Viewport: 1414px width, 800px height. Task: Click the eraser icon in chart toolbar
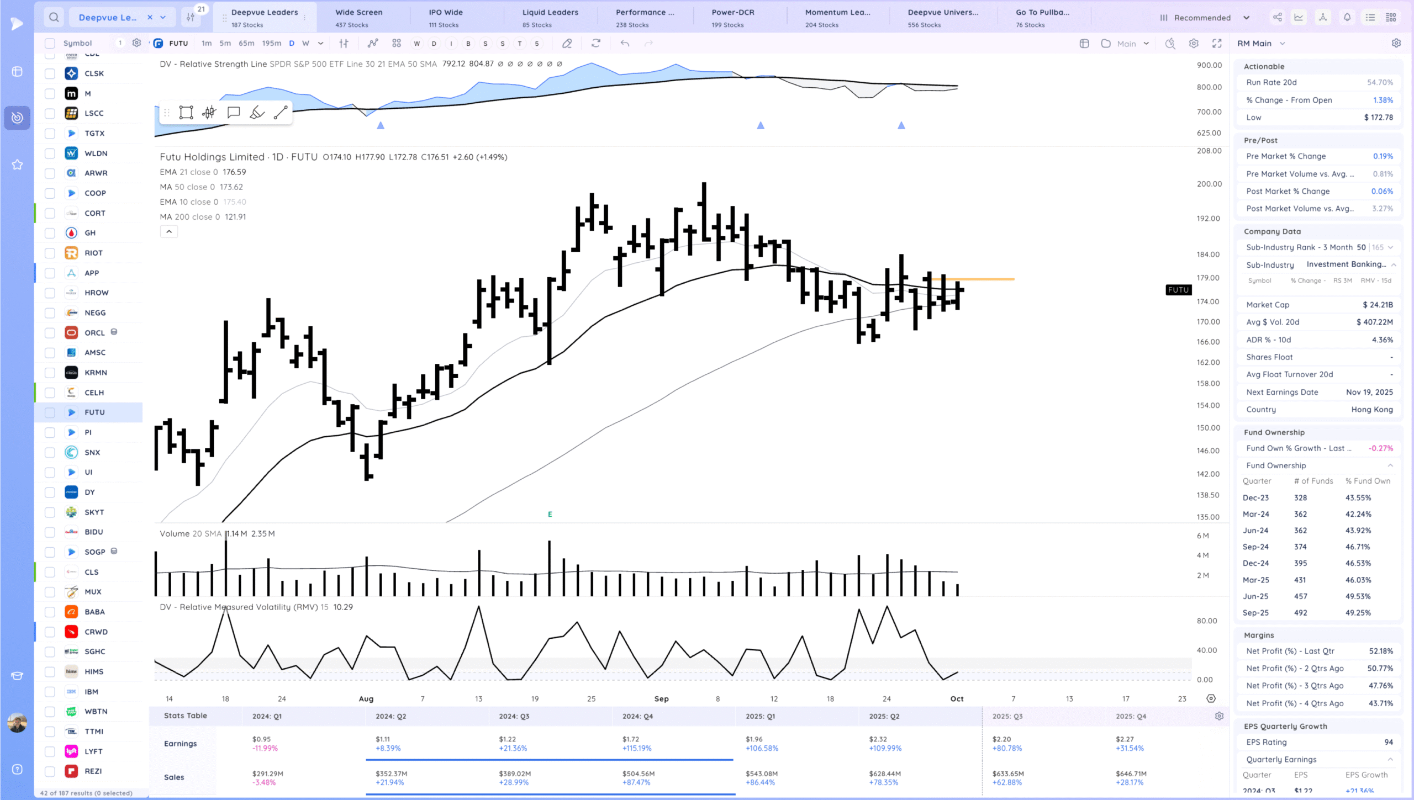[x=567, y=43]
